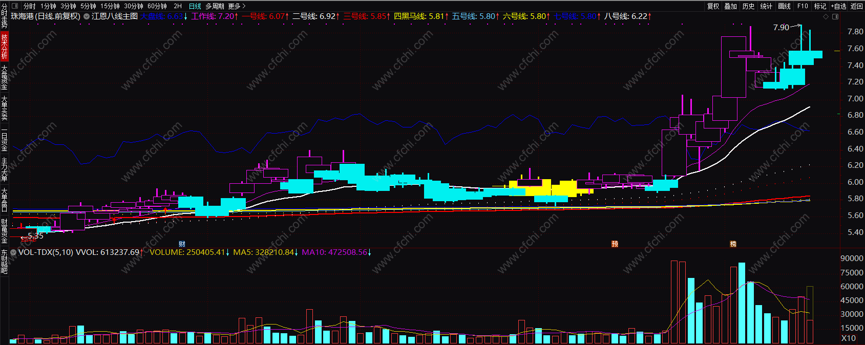Click the 预 forecast marker icon on the timeline
Screen dimensions: 865x345
pyautogui.click(x=615, y=244)
